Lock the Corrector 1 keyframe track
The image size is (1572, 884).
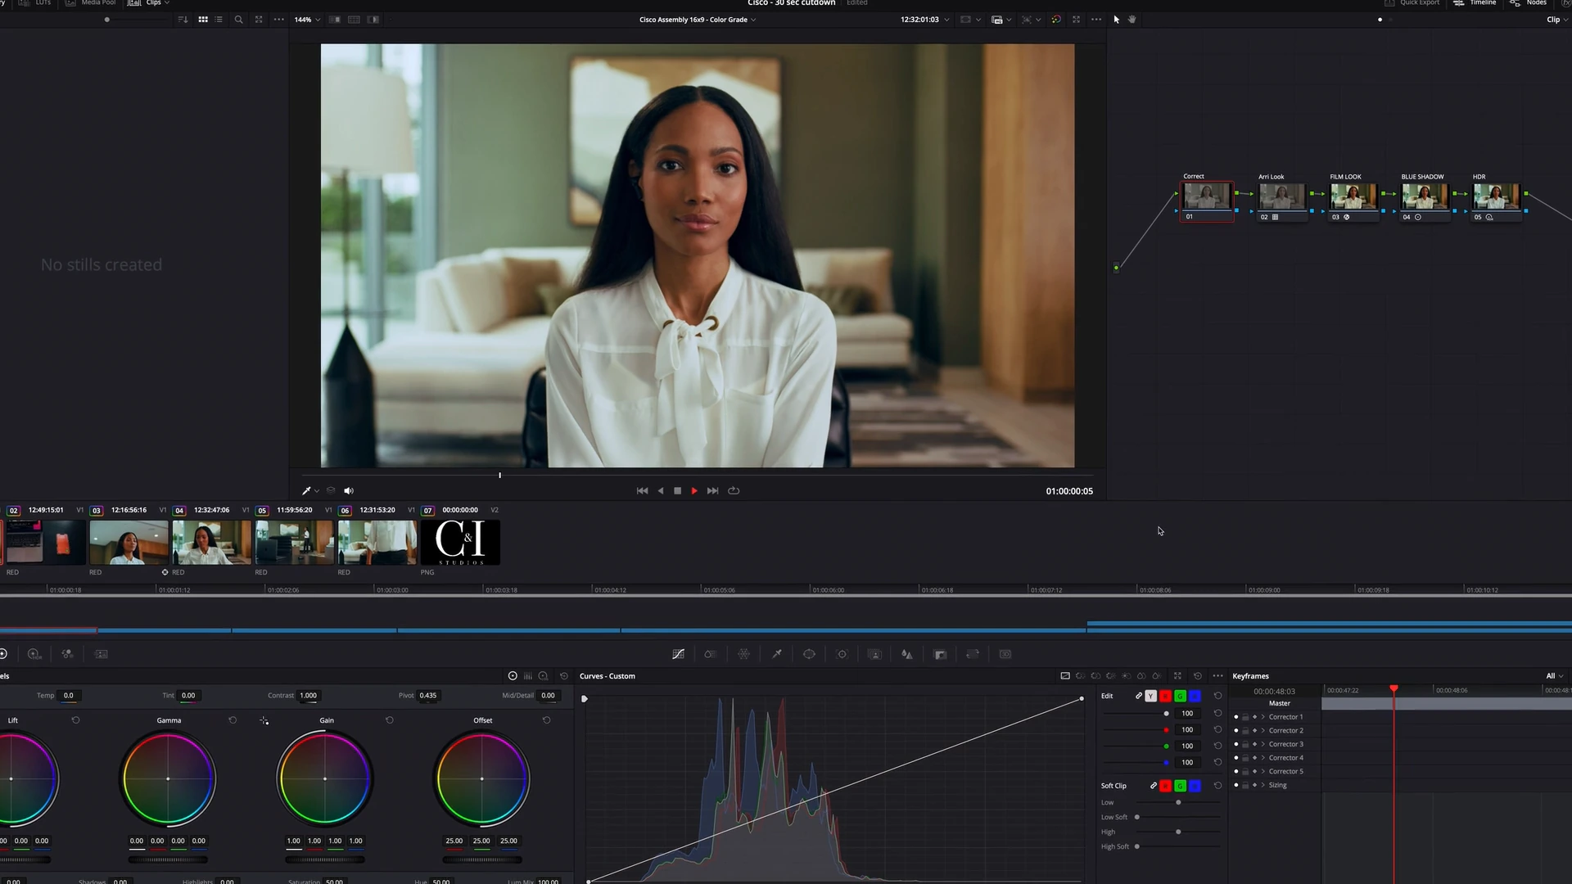1245,717
